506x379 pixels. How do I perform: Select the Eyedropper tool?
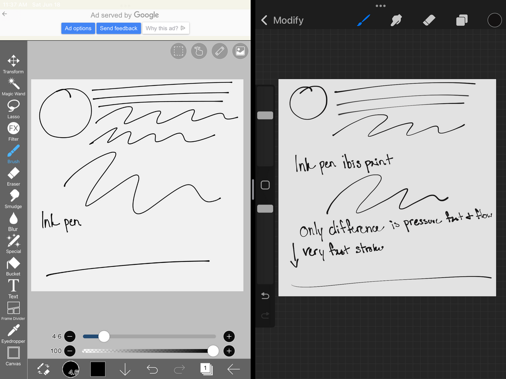[x=13, y=334]
